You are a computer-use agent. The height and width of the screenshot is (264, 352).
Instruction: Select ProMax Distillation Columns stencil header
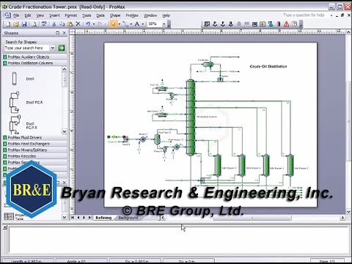click(34, 63)
